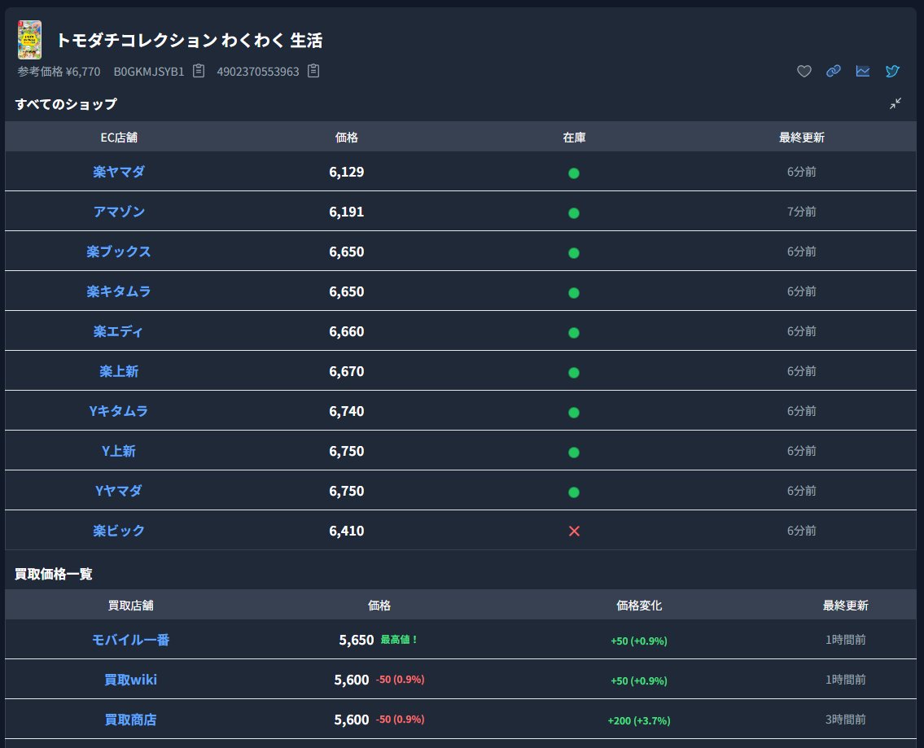Click the 在庫 column header
The height and width of the screenshot is (748, 924).
[x=574, y=138]
